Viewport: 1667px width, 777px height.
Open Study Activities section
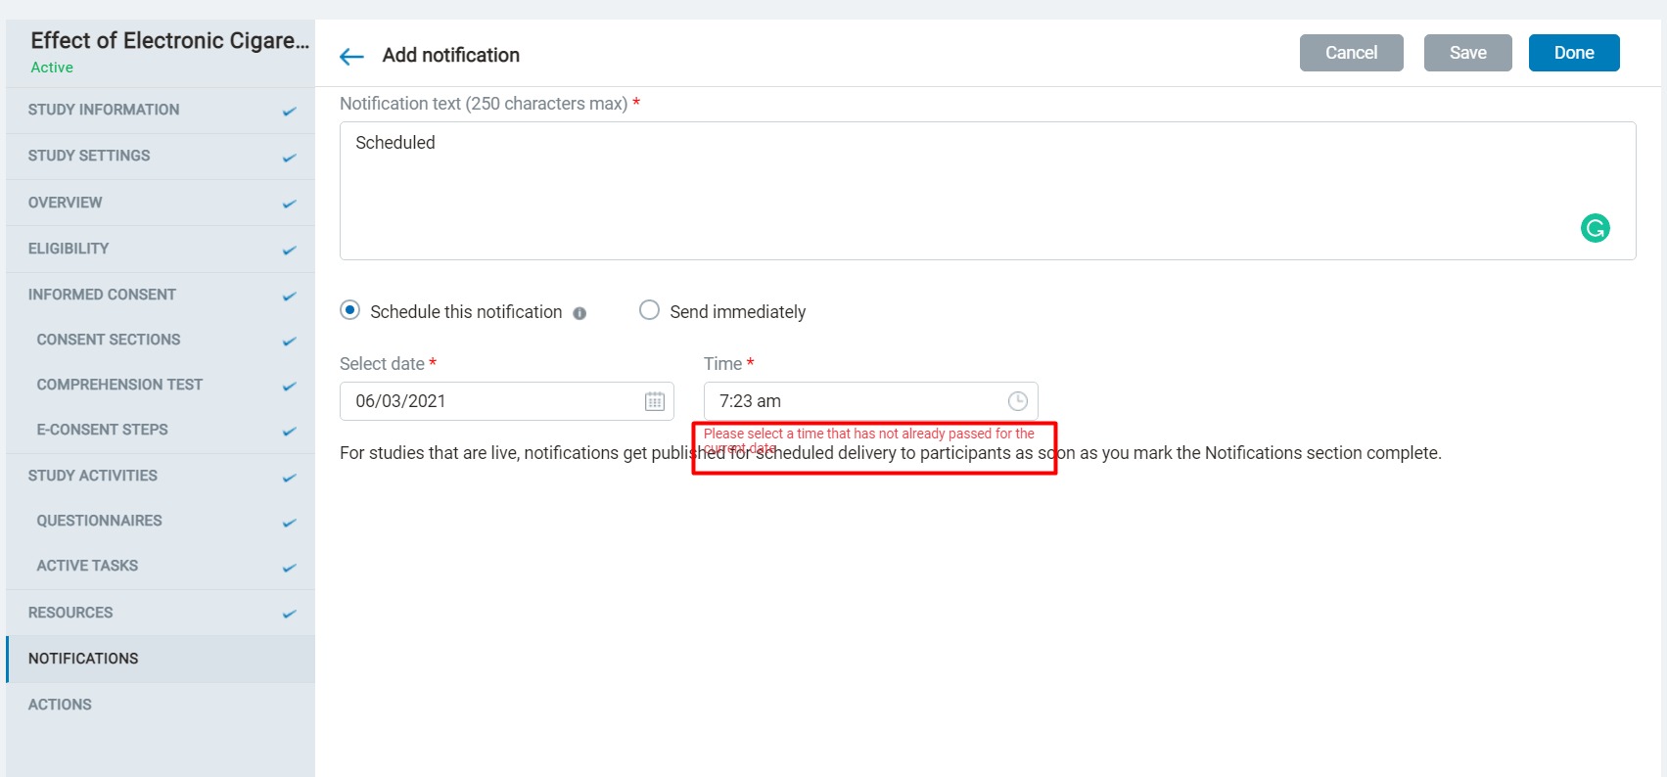coord(161,476)
